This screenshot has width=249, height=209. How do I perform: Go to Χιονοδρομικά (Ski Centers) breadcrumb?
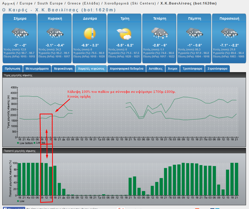point(130,3)
